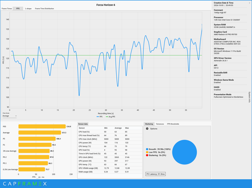Viewport: 252px width, 188px height.
Task: Click the PC Latency: 31.5ms box
Action: coord(156,174)
